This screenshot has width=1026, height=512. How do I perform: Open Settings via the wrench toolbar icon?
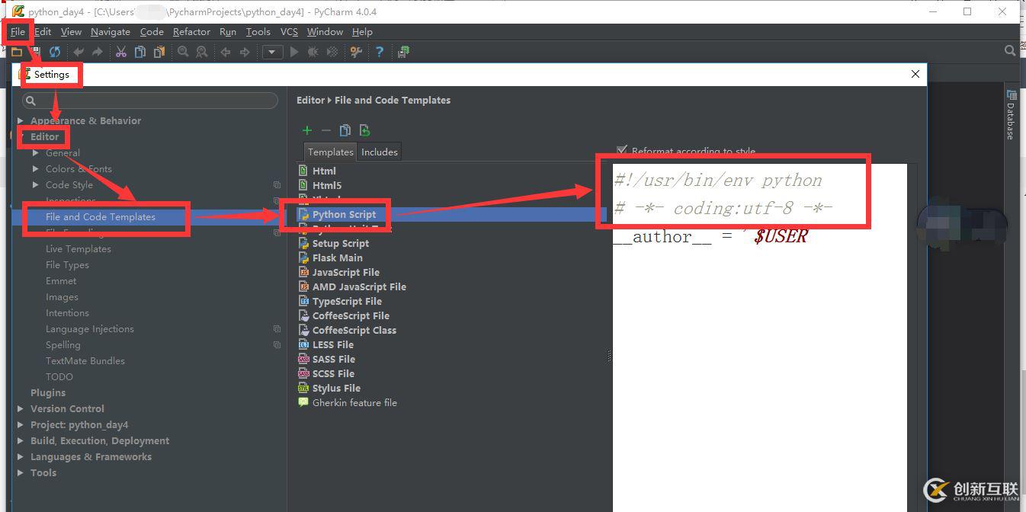pyautogui.click(x=356, y=52)
